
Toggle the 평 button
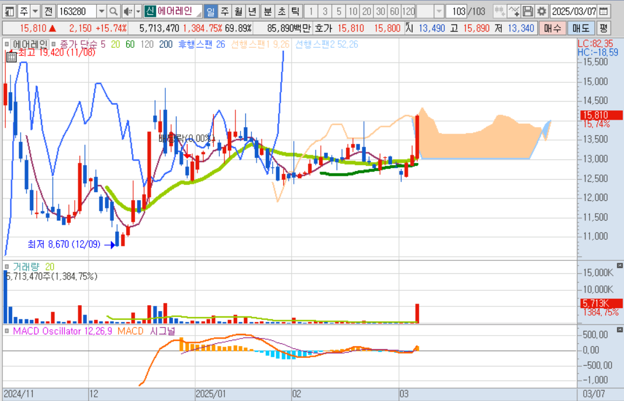604,28
